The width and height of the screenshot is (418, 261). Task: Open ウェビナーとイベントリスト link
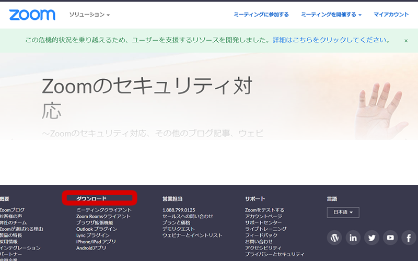click(x=192, y=235)
